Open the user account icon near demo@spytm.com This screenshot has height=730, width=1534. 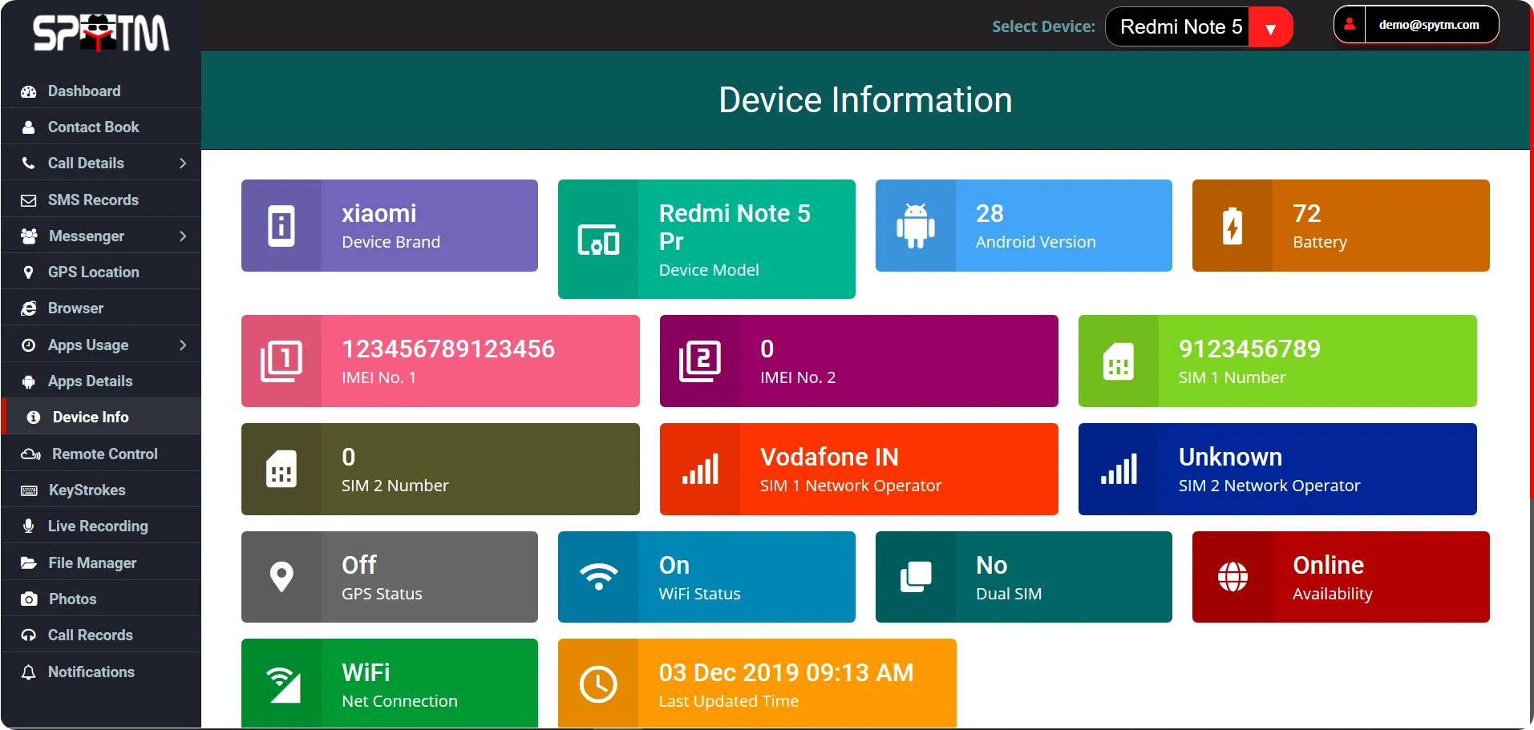1350,23
